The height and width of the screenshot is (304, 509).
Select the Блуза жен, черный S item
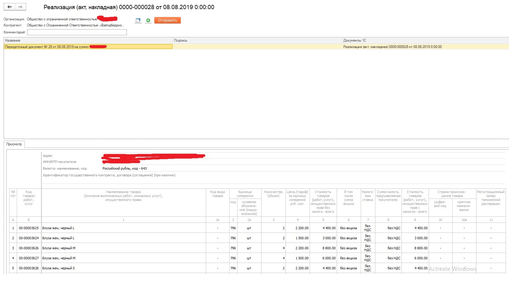pos(58,268)
